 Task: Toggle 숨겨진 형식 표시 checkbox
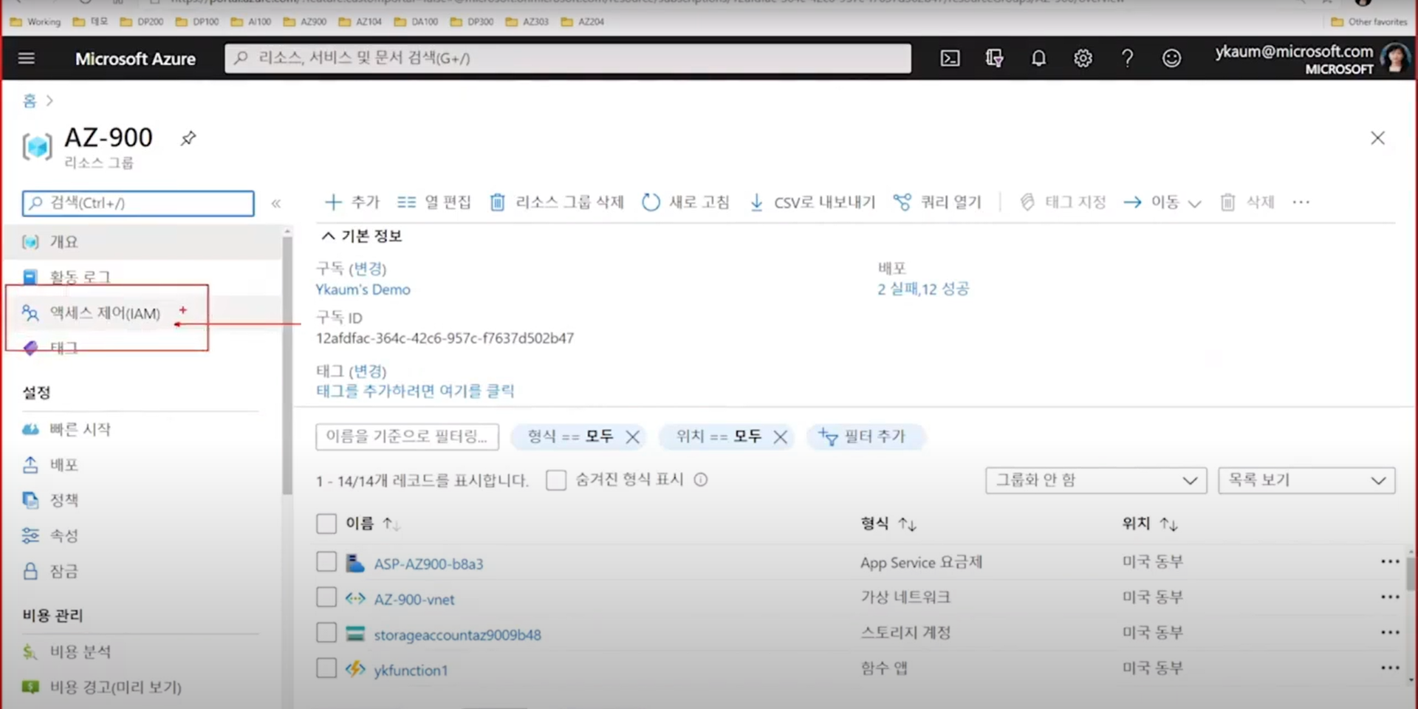tap(556, 480)
